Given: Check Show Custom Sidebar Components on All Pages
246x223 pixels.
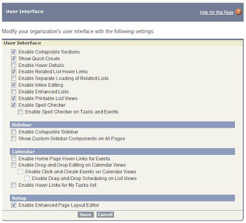Looking at the screenshot, I should (x=14, y=139).
